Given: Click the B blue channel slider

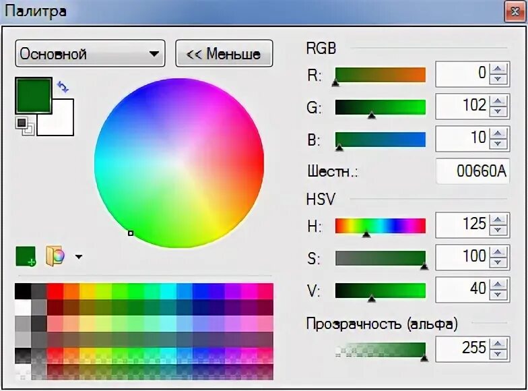Looking at the screenshot, I should (380, 140).
